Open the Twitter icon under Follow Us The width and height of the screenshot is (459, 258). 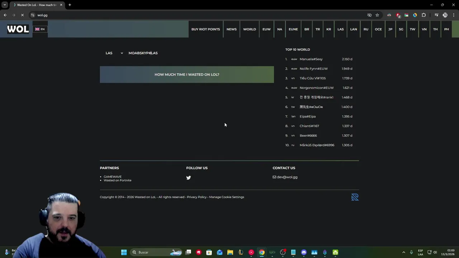point(189,177)
